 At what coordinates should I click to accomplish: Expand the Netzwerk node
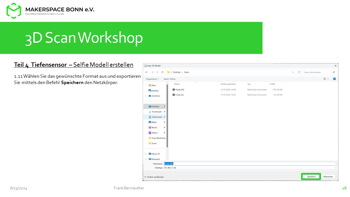(146, 159)
